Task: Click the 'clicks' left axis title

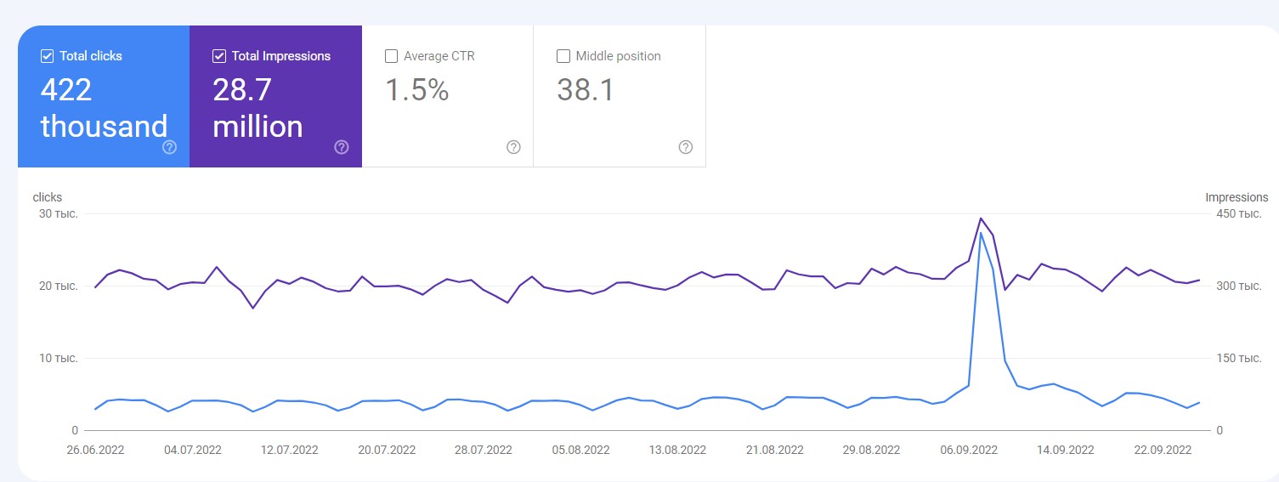Action: coord(48,197)
